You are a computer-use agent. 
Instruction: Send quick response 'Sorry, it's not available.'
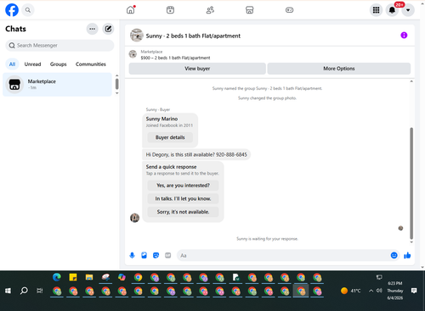183,212
